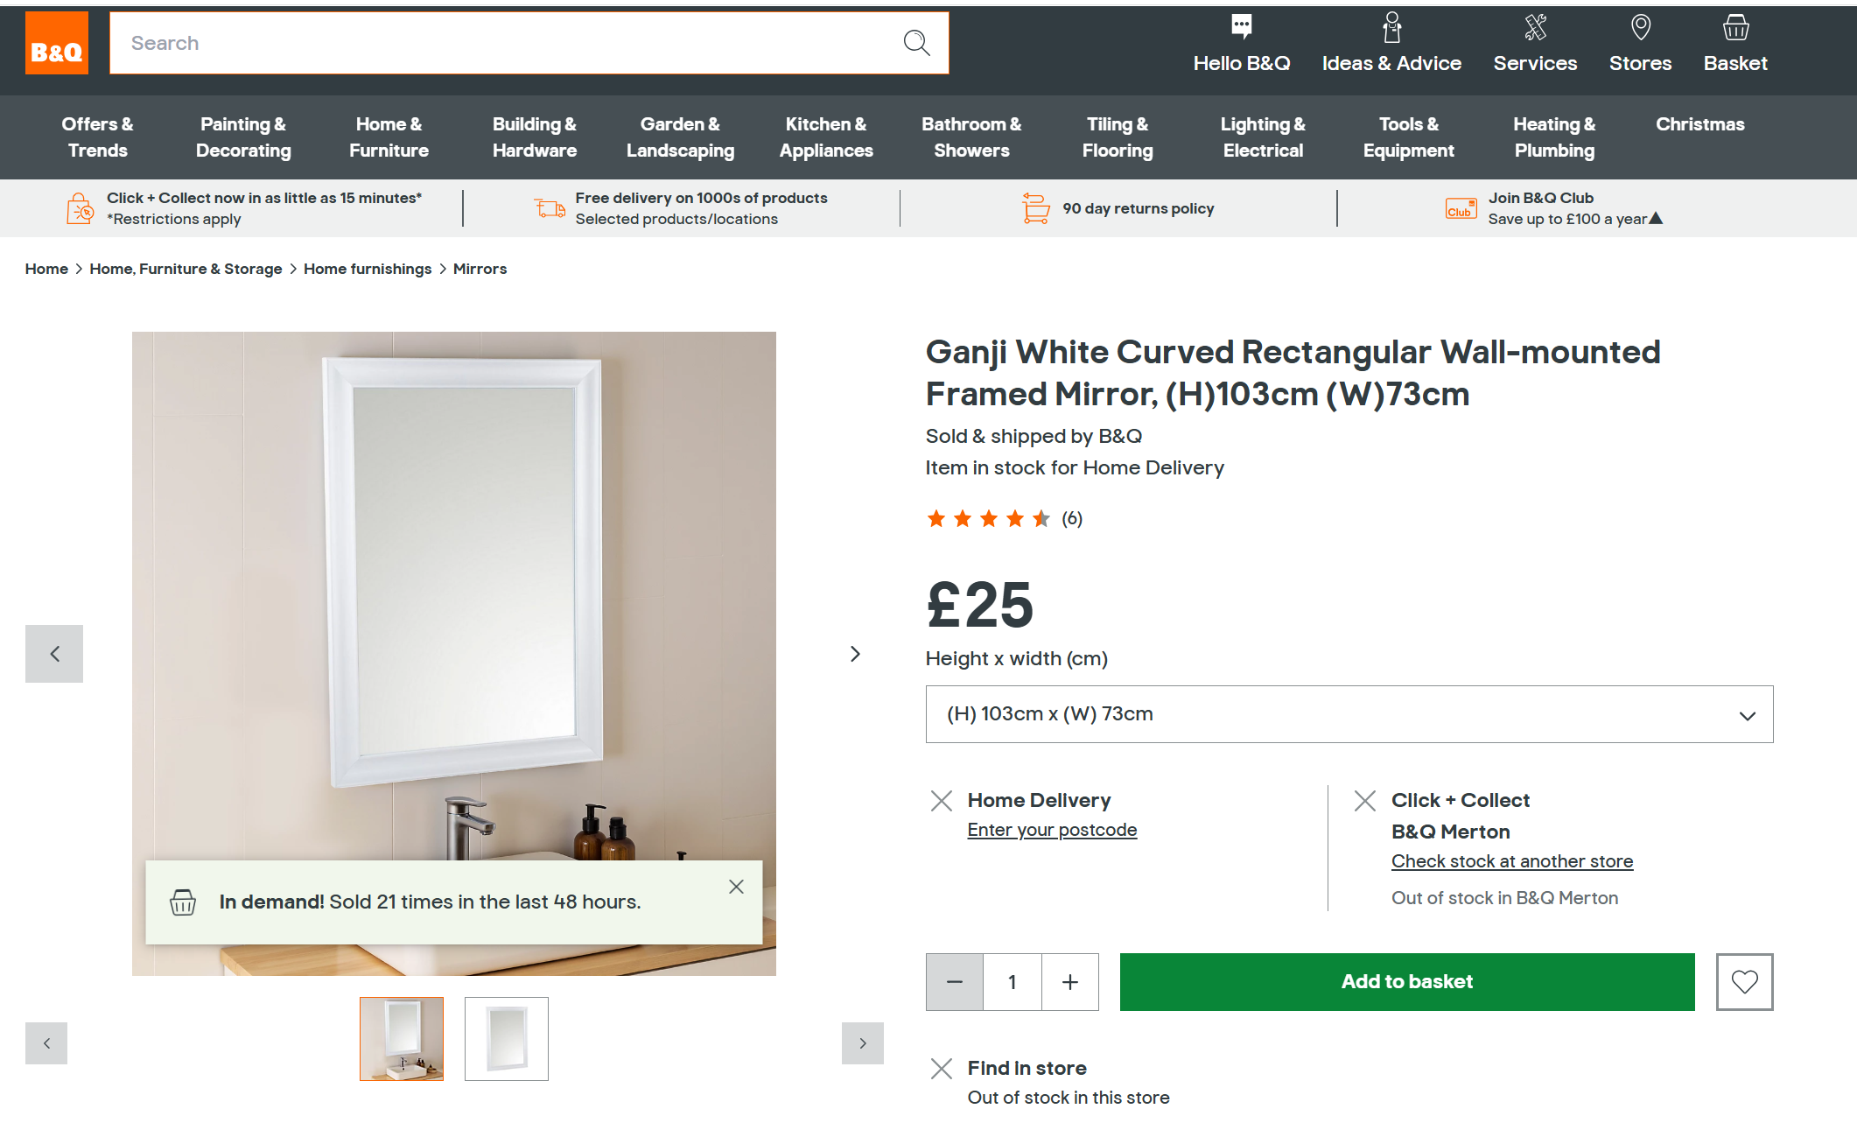Open the Basket
This screenshot has height=1137, width=1857.
pyautogui.click(x=1734, y=43)
